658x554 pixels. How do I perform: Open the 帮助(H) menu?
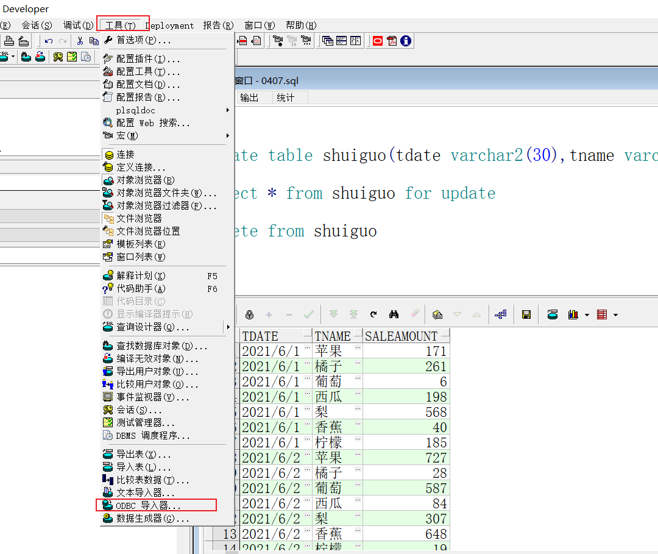point(301,25)
